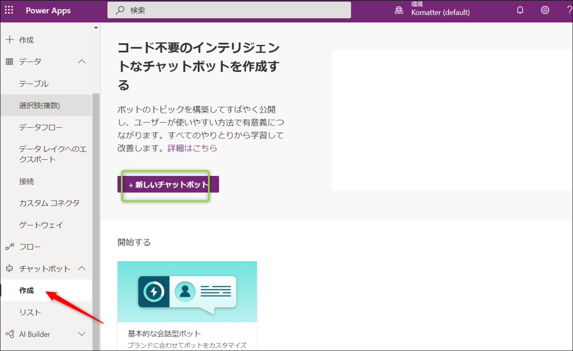Viewport: 573px width, 351px height.
Task: Click the sidebar scroll-up arrow
Action: pyautogui.click(x=96, y=27)
